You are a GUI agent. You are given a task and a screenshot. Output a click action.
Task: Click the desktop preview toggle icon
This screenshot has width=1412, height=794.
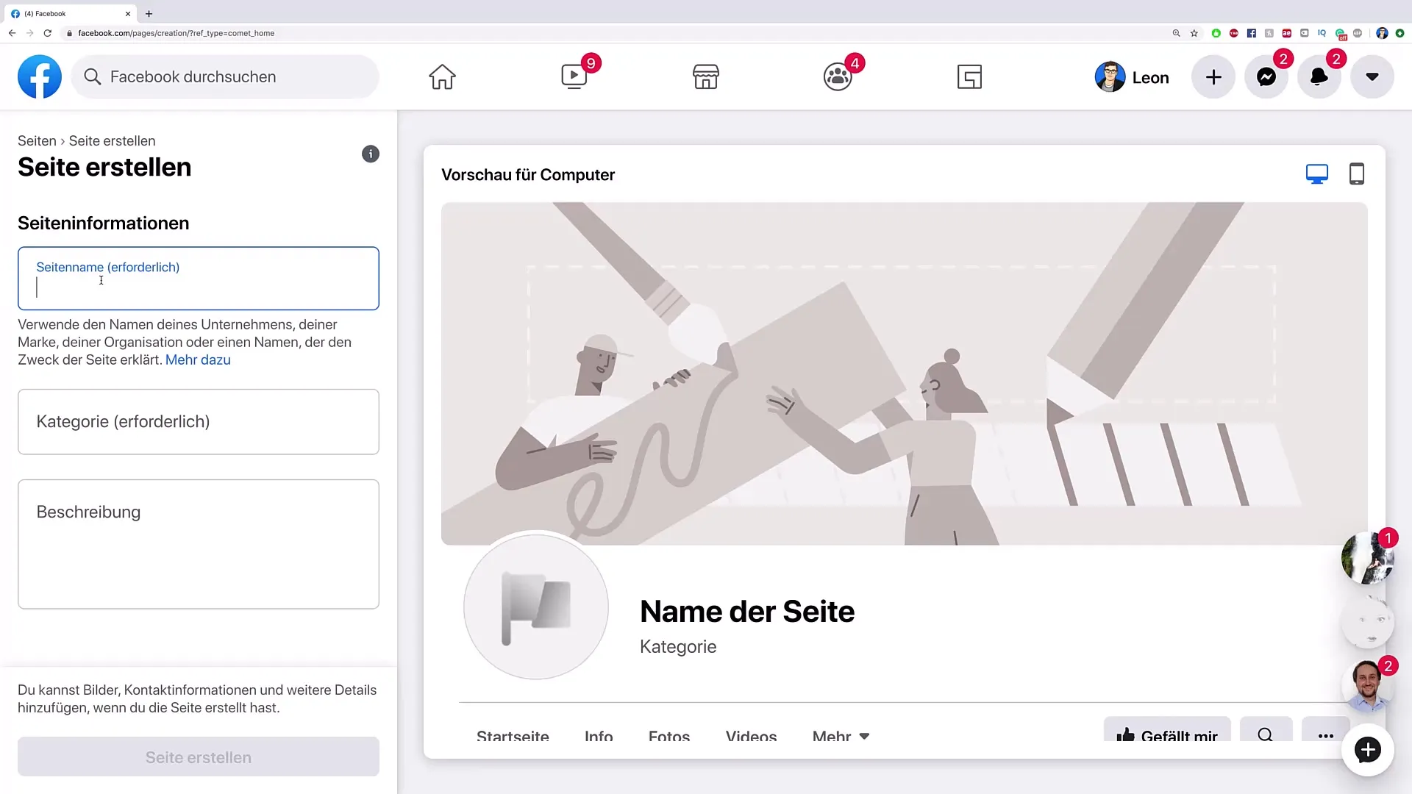[x=1317, y=174]
